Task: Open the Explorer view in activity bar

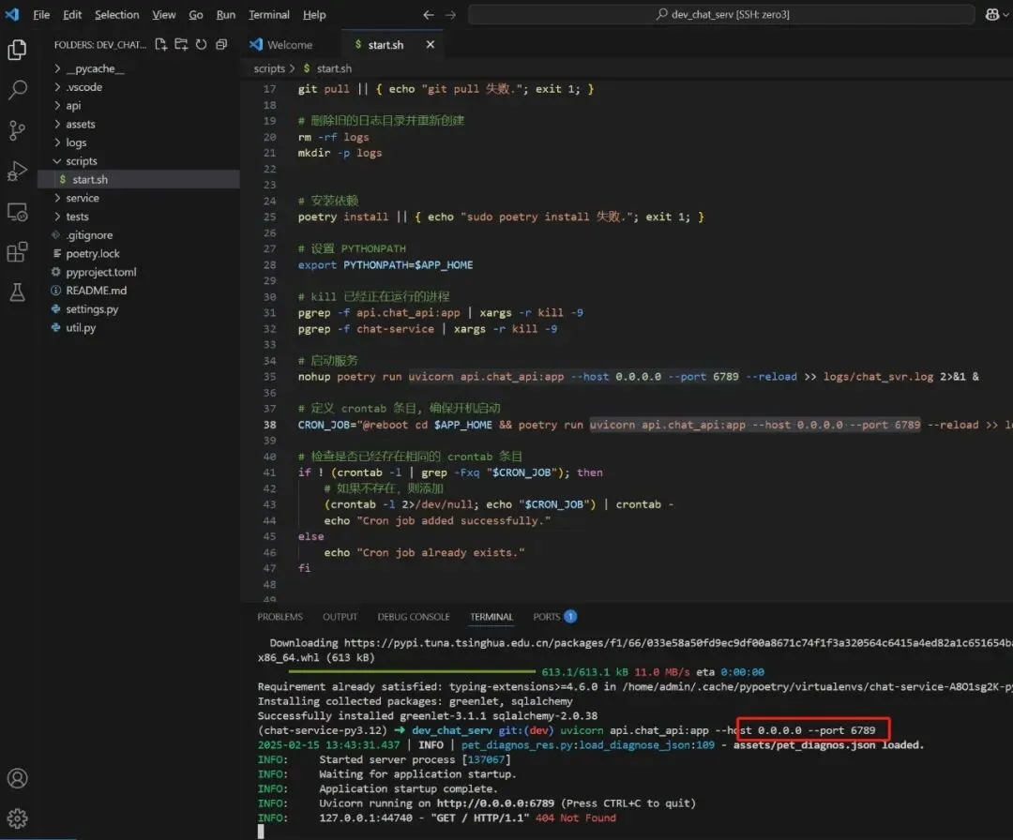Action: pyautogui.click(x=18, y=50)
